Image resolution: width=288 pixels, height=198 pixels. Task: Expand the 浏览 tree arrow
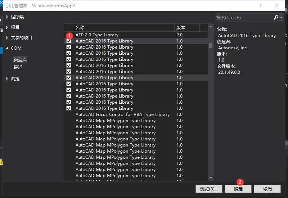coord(7,79)
